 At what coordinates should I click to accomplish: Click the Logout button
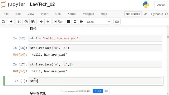coord(161,5)
